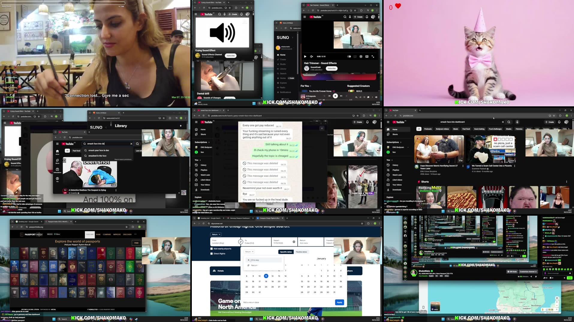Open the Return trip-type dropdown on Skyscanner
The image size is (574, 322).
pos(249,252)
